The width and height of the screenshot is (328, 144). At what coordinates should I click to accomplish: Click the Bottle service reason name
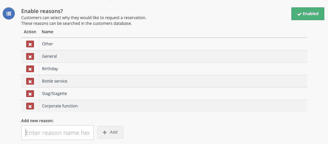pyautogui.click(x=54, y=81)
